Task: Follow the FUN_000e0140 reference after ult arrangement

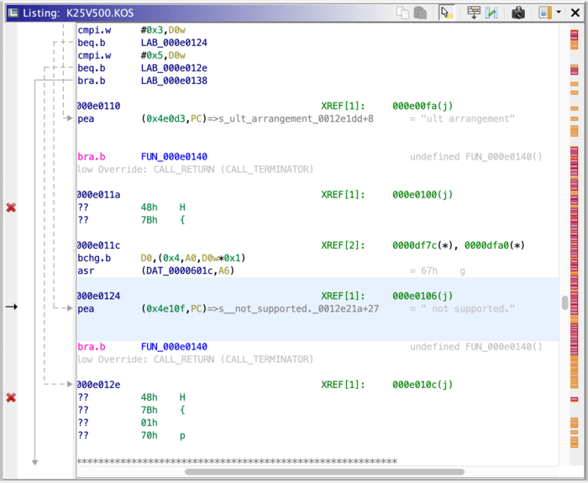Action: click(x=174, y=157)
